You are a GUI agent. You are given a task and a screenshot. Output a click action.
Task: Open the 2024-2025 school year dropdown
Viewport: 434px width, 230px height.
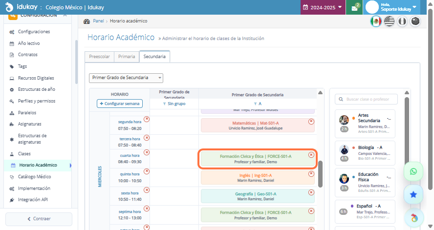(x=323, y=7)
